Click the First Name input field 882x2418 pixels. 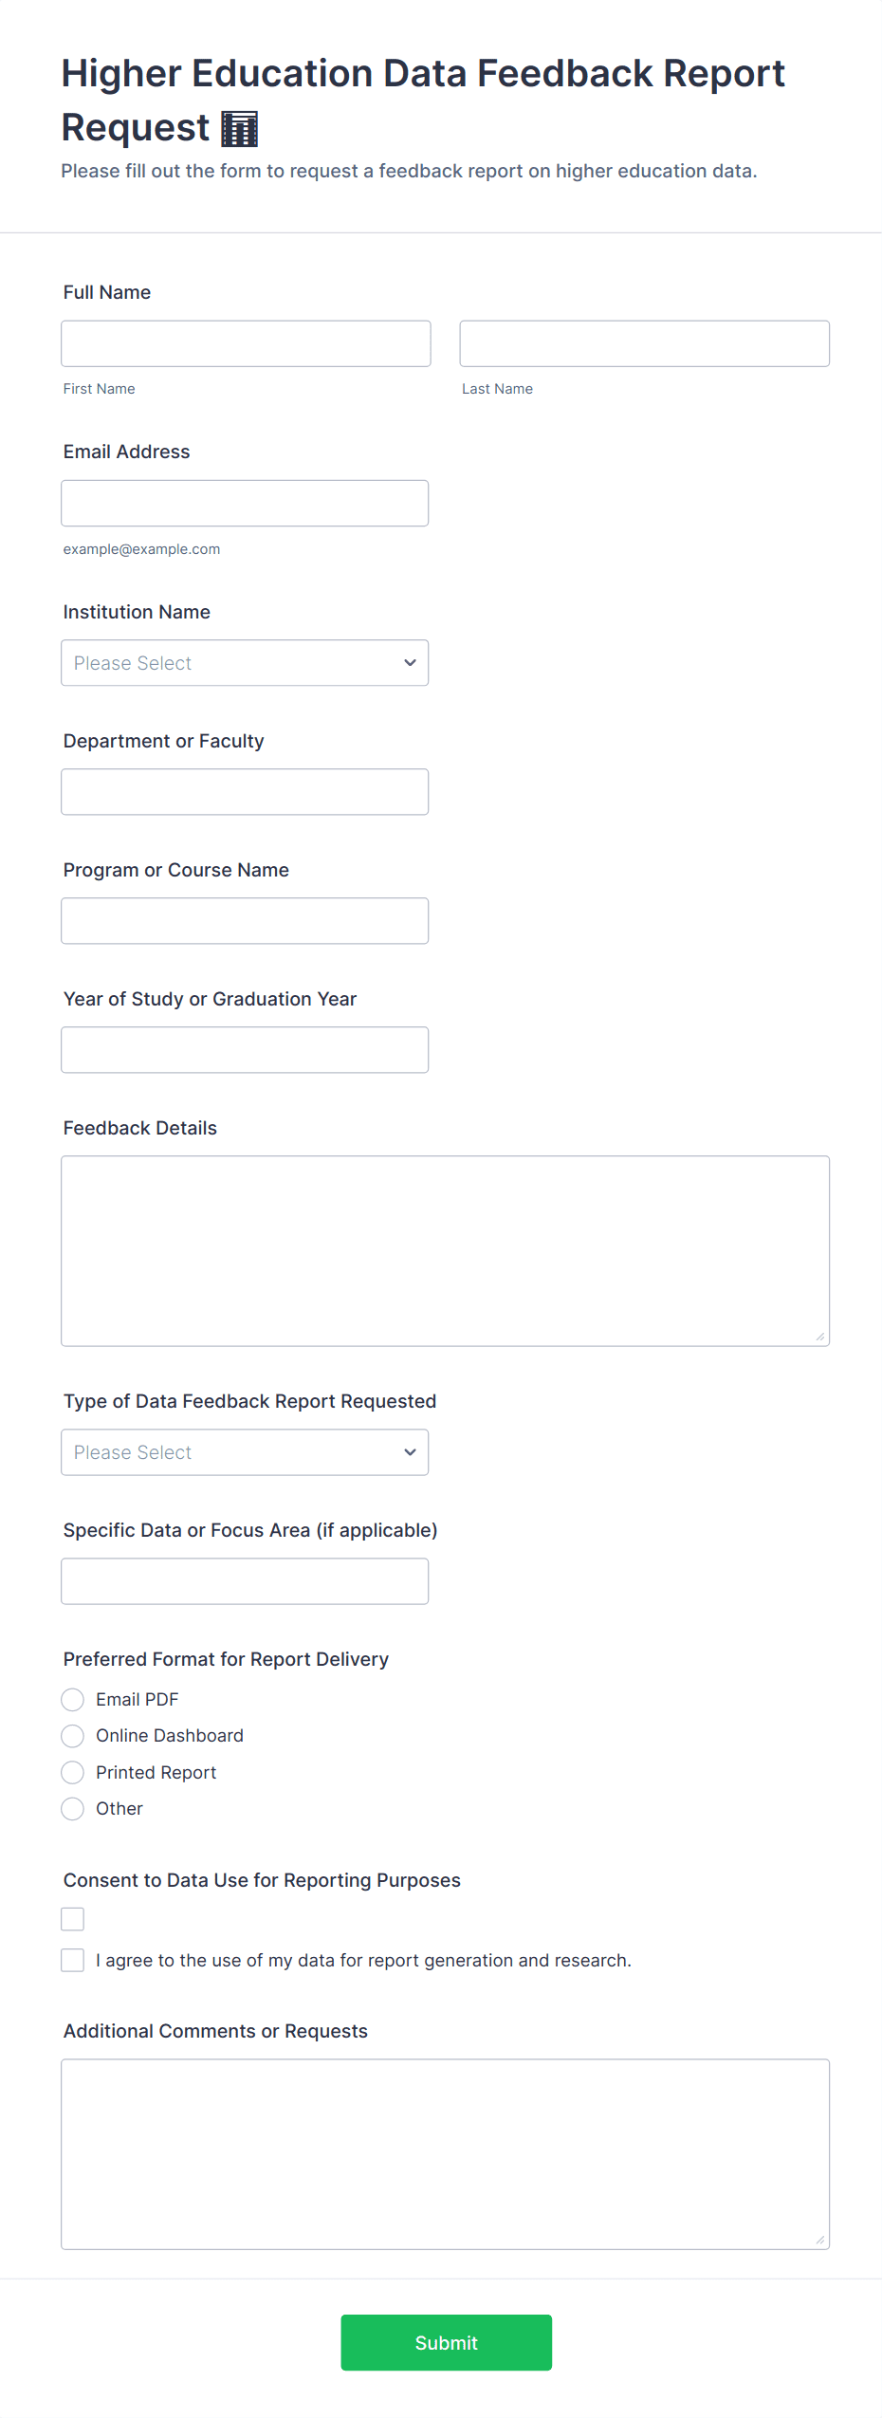pyautogui.click(x=246, y=343)
